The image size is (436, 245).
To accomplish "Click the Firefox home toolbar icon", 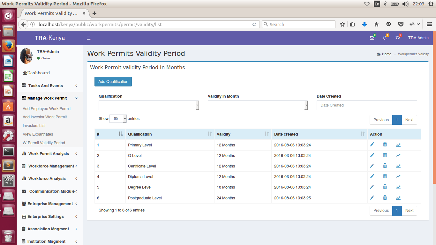I will click(x=377, y=24).
